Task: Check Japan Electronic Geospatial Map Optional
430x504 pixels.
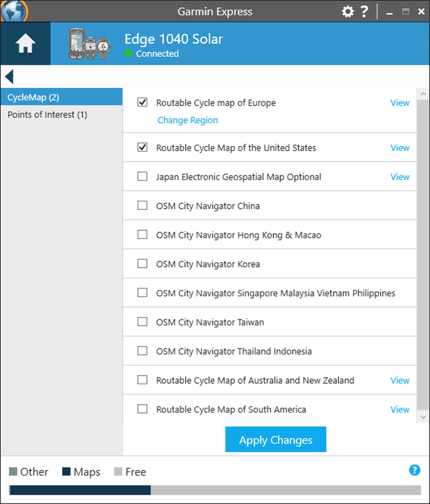Action: (x=142, y=176)
